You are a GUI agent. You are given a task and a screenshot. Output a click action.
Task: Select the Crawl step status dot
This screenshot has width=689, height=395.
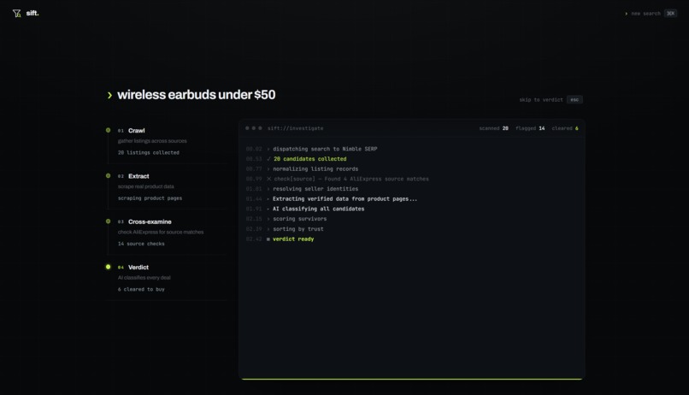point(108,130)
